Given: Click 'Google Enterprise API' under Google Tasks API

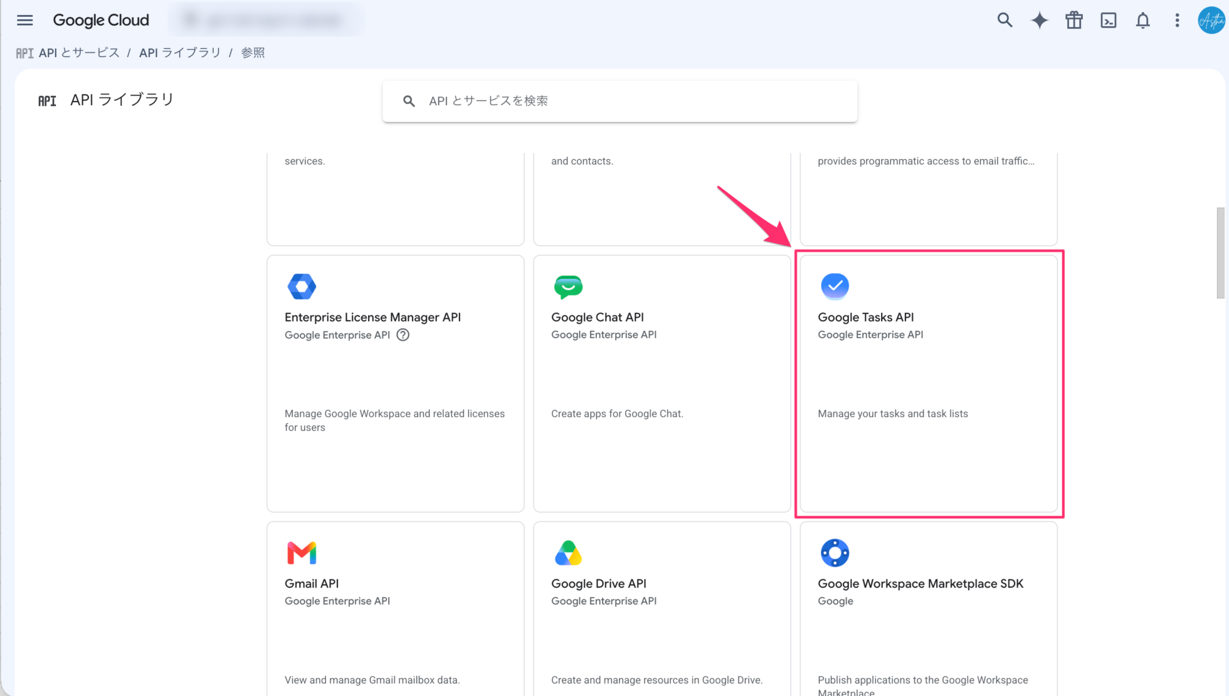Looking at the screenshot, I should [870, 335].
